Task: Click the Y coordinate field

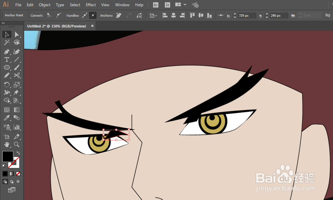Action: click(279, 16)
